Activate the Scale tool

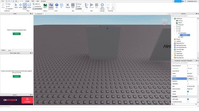(25, 6)
